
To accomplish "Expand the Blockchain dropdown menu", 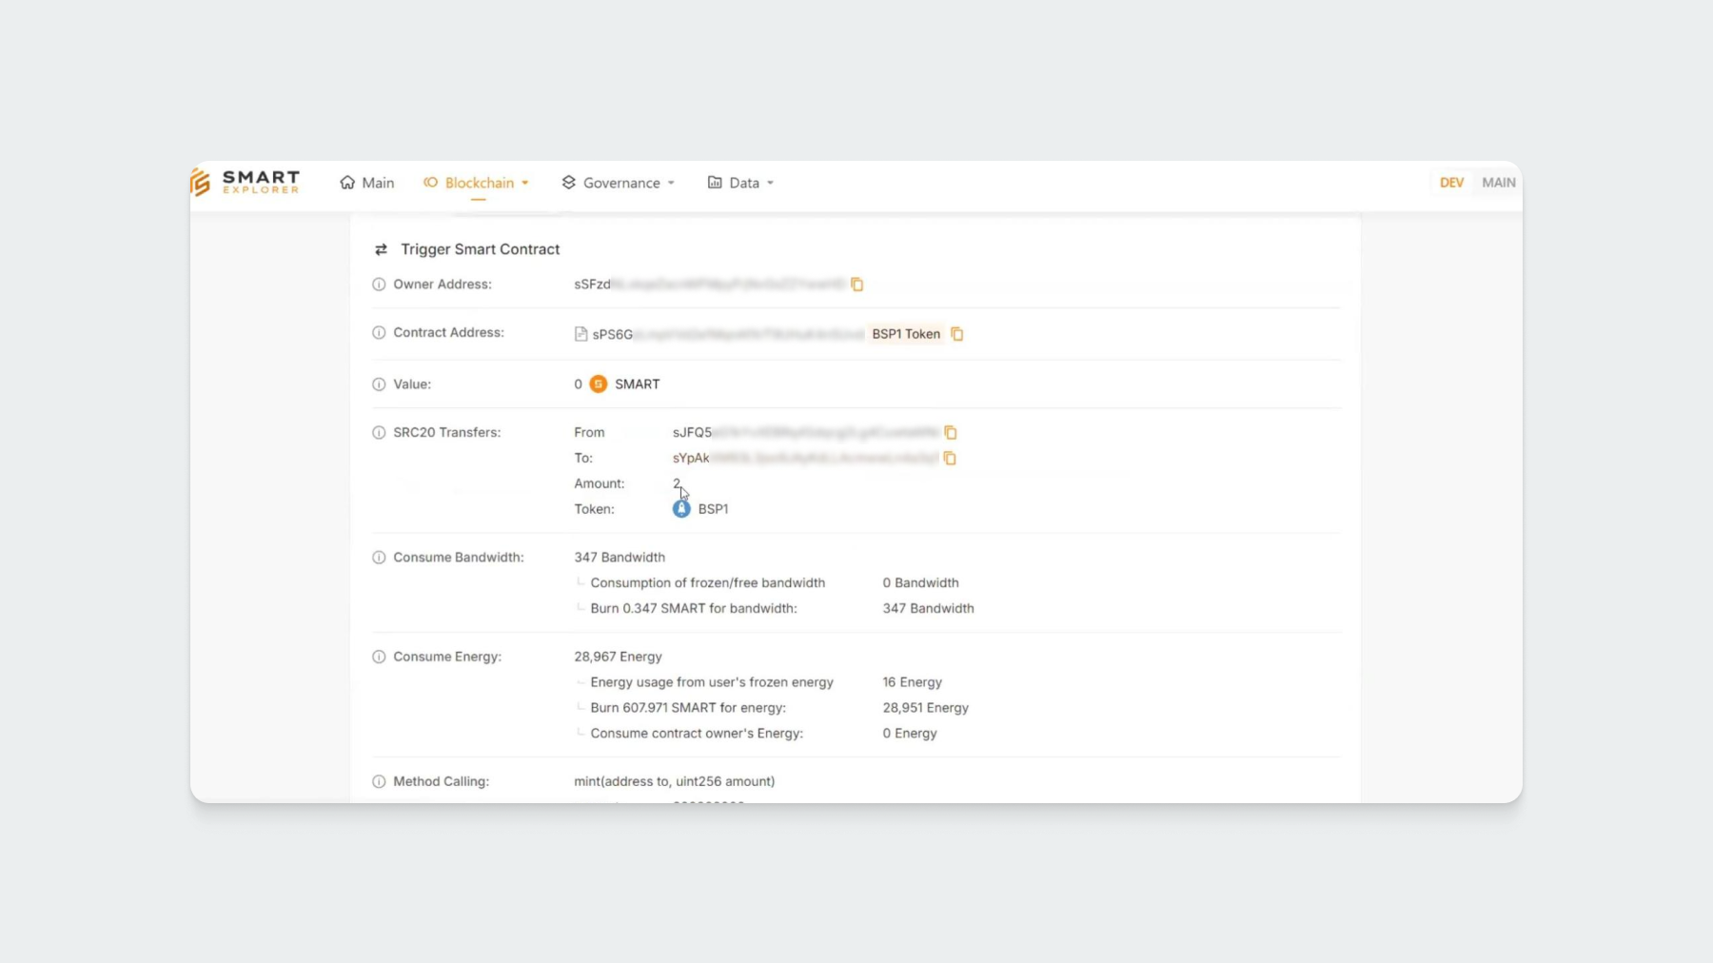I will (x=478, y=183).
